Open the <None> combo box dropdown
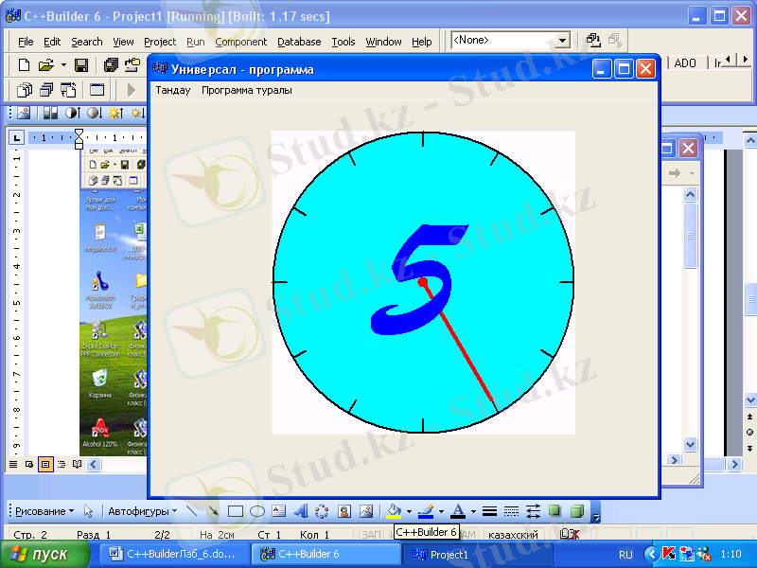 point(563,41)
